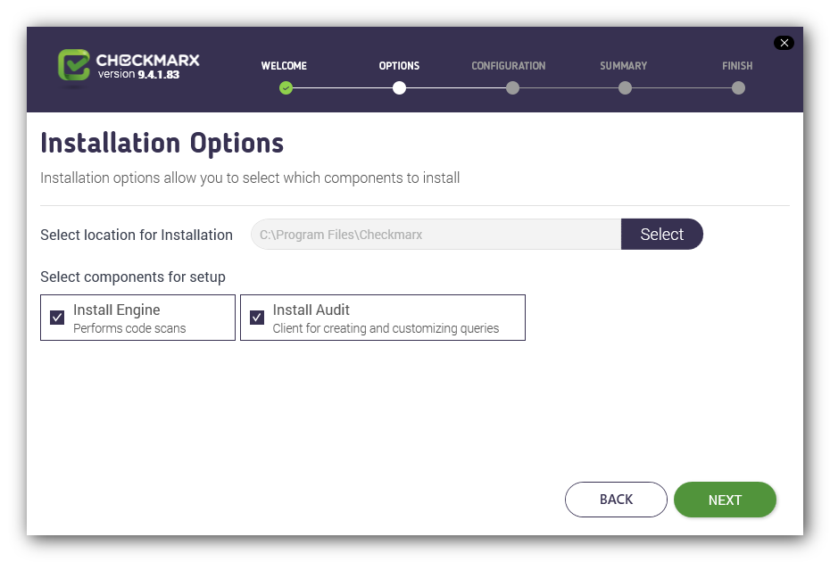Select the OPTIONS step label
The height and width of the screenshot is (562, 830).
[399, 66]
